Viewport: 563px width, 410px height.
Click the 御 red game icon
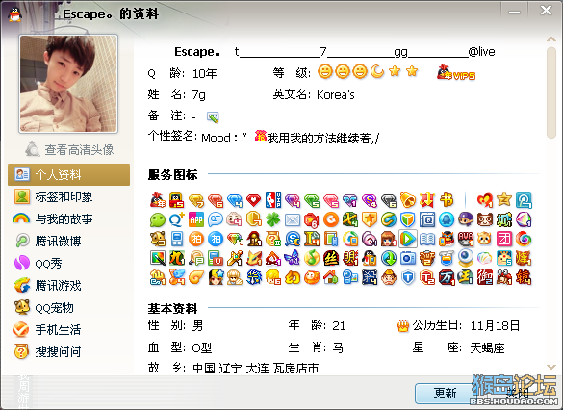pyautogui.click(x=485, y=277)
